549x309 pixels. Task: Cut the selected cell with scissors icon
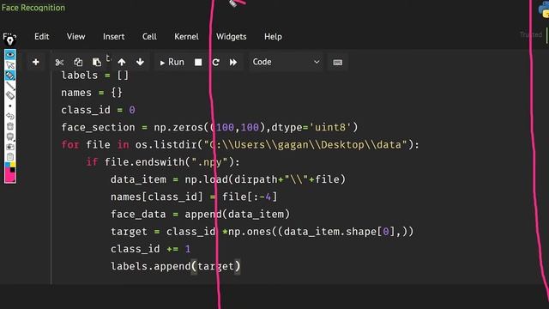point(59,63)
